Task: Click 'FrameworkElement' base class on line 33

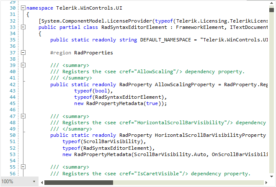Action: pyautogui.click(x=200, y=27)
